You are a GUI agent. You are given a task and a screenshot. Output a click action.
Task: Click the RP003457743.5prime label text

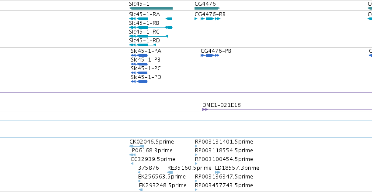click(224, 185)
